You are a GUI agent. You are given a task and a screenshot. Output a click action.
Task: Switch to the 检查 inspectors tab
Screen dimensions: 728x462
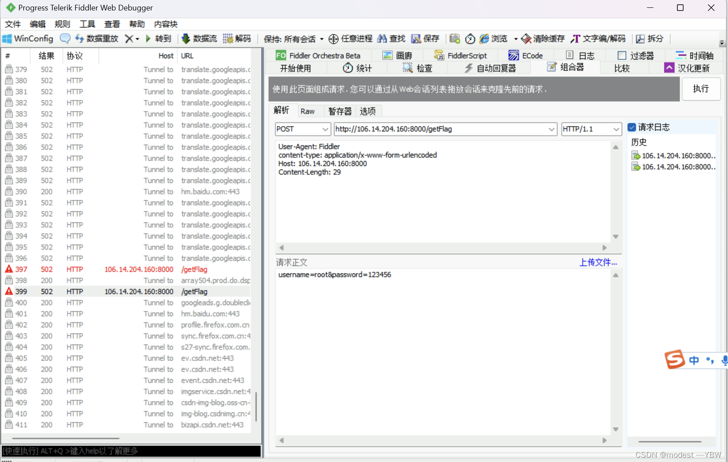point(417,68)
